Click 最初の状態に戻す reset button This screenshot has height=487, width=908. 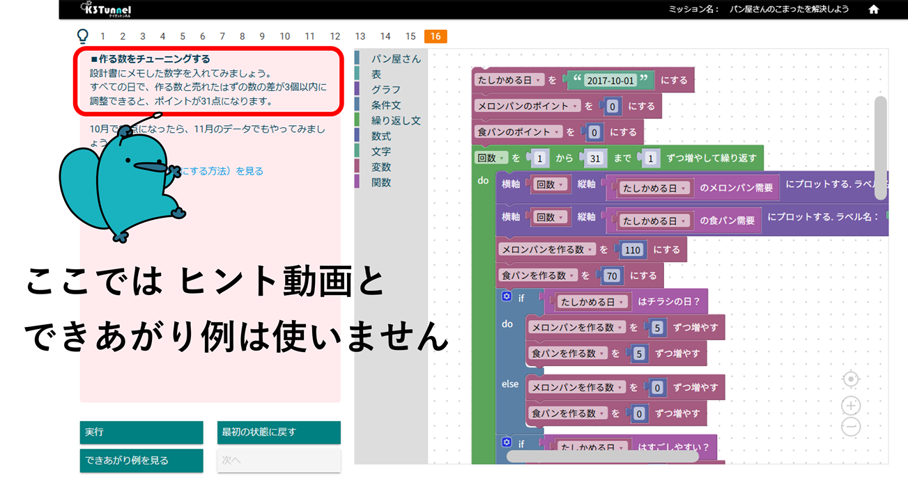tap(279, 432)
